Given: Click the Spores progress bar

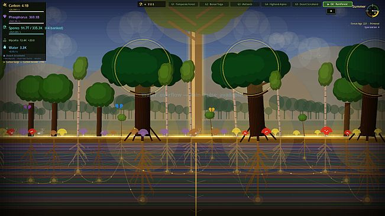Looking at the screenshot, I should (26, 34).
